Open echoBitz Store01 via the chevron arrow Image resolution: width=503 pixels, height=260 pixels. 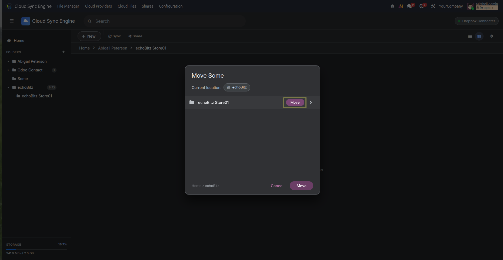coord(311,102)
